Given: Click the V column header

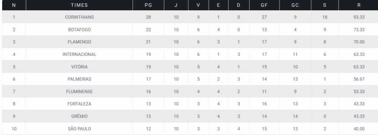Looking at the screenshot, I should click(x=198, y=5).
